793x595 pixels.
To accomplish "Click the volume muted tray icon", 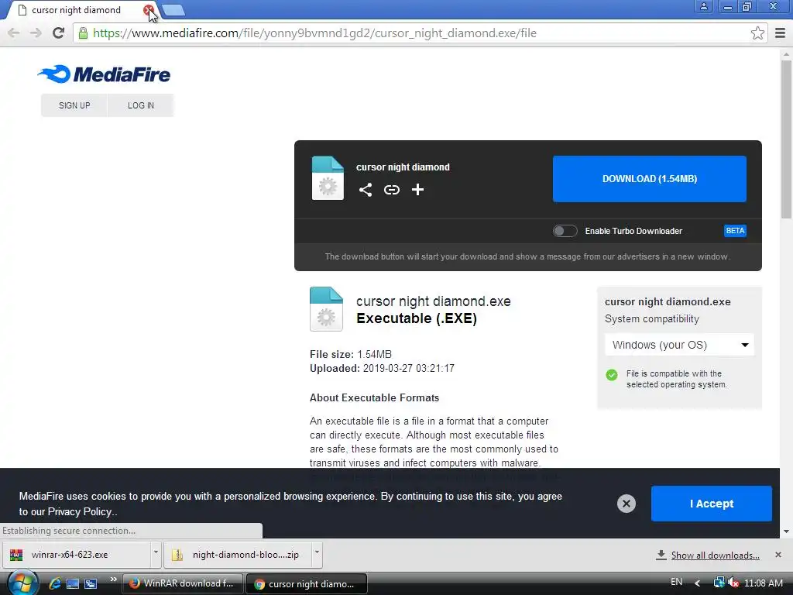I will 733,583.
